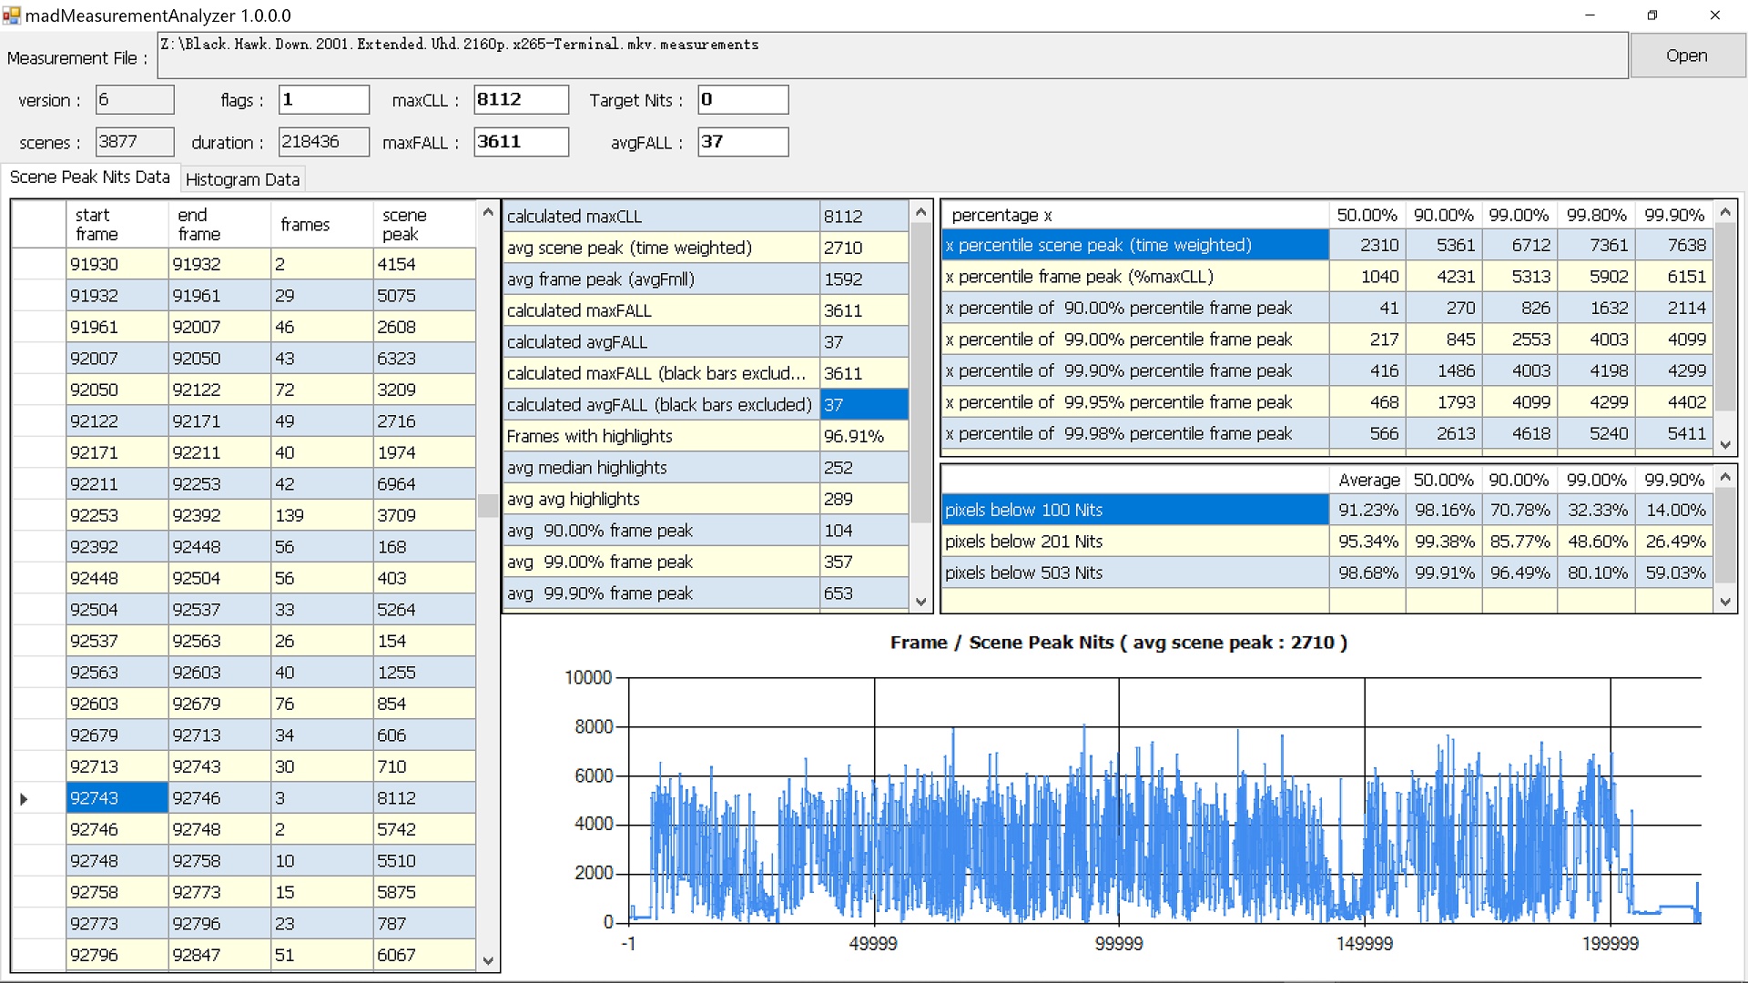Select the 59.03% cell
The height and width of the screenshot is (983, 1748).
coord(1673,573)
